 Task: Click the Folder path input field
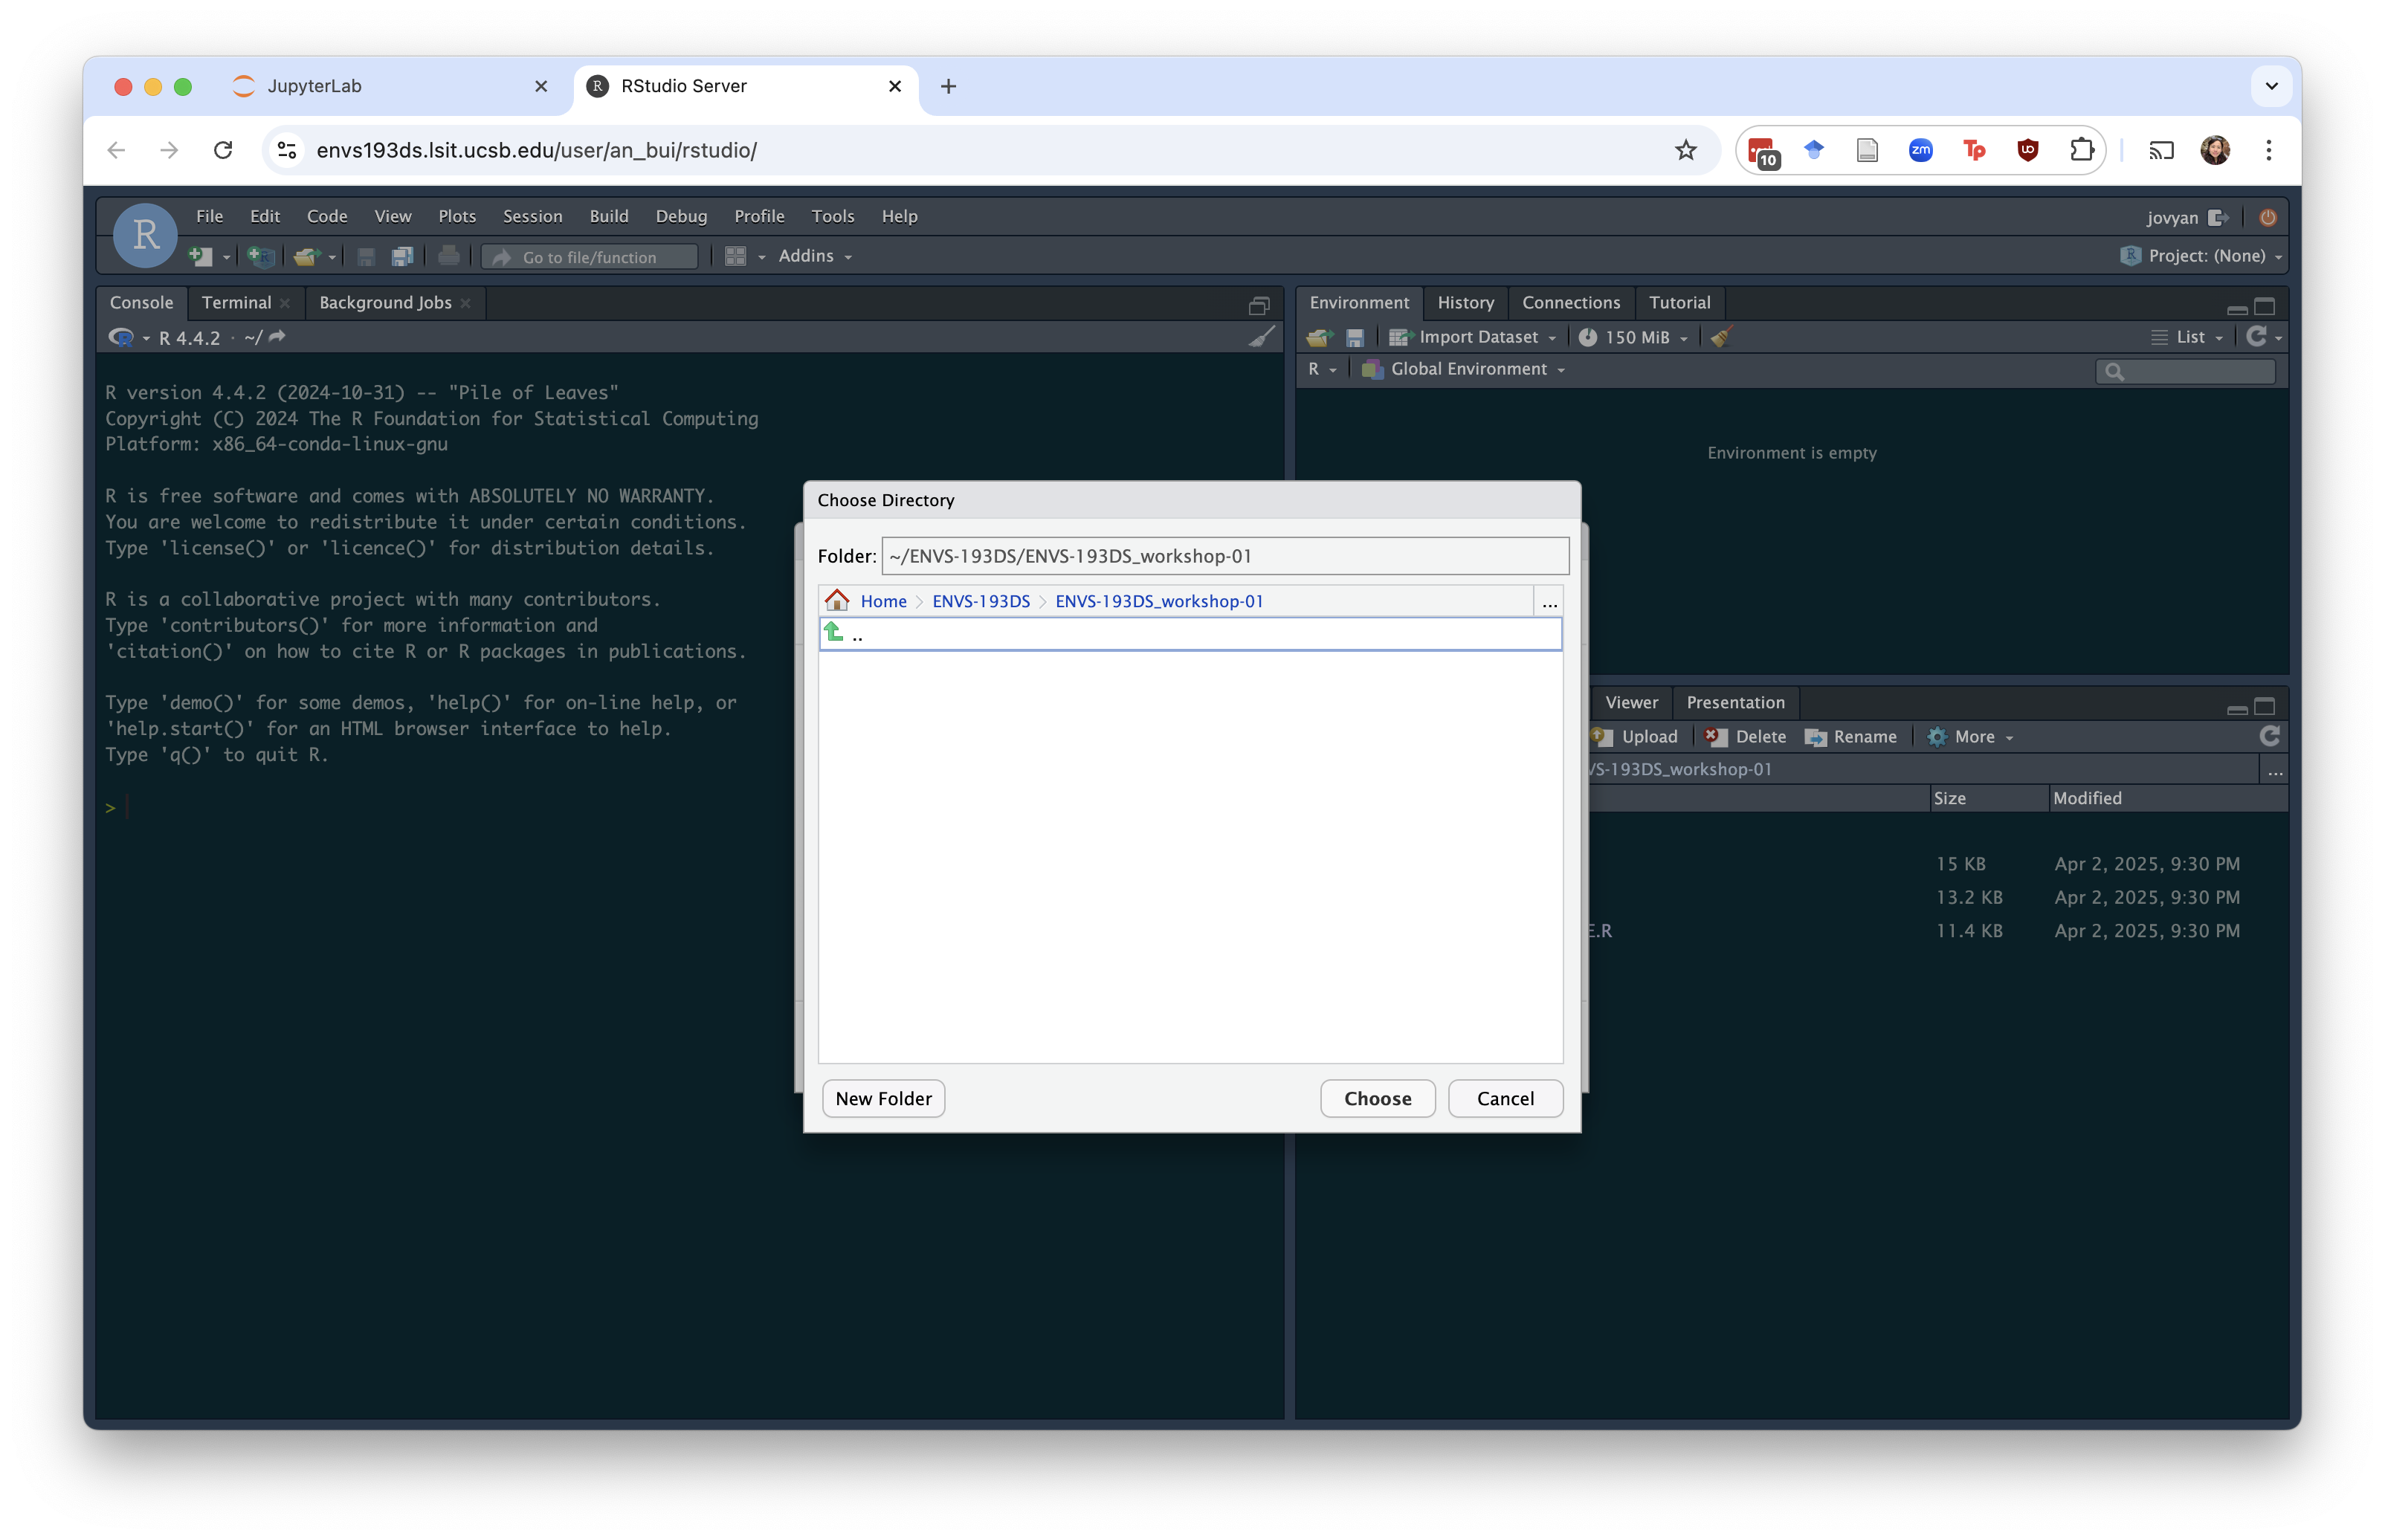point(1224,556)
